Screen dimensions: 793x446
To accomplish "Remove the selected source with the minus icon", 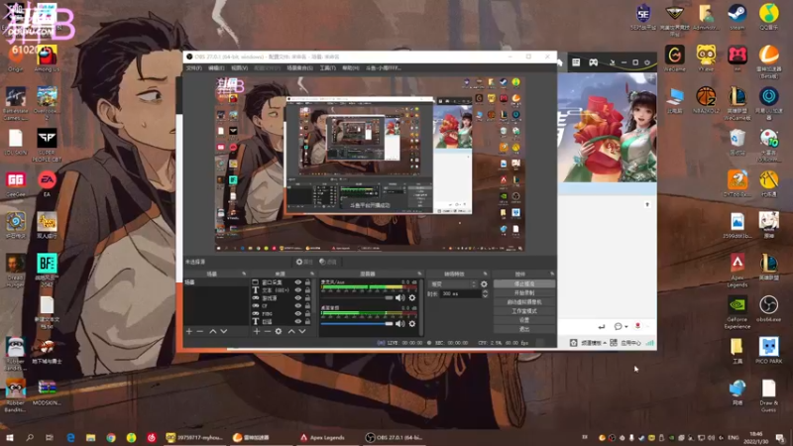I will point(268,331).
